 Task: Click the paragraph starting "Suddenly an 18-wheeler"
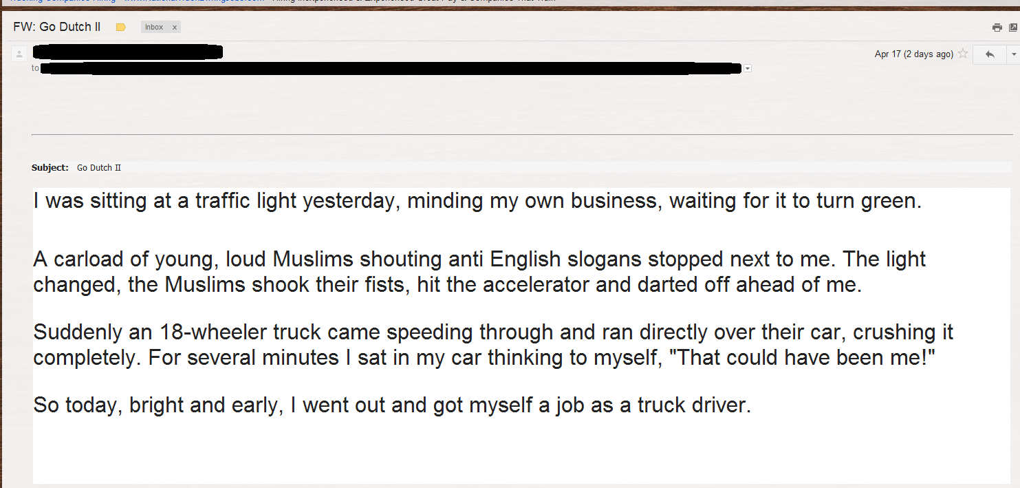click(493, 345)
